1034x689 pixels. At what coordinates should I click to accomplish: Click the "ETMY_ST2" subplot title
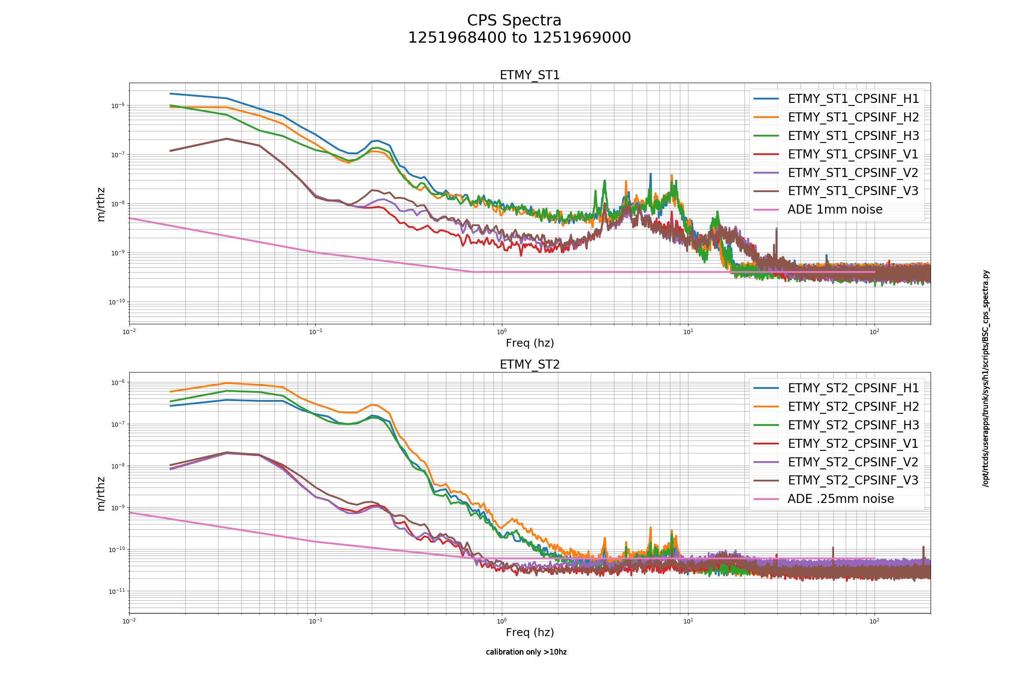(x=530, y=364)
